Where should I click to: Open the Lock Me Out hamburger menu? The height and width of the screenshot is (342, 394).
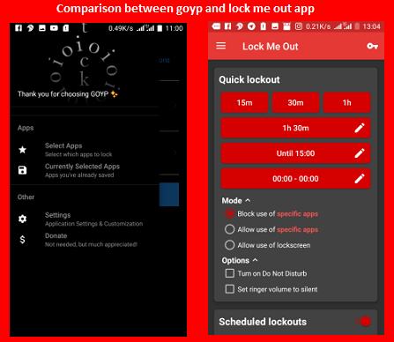221,46
